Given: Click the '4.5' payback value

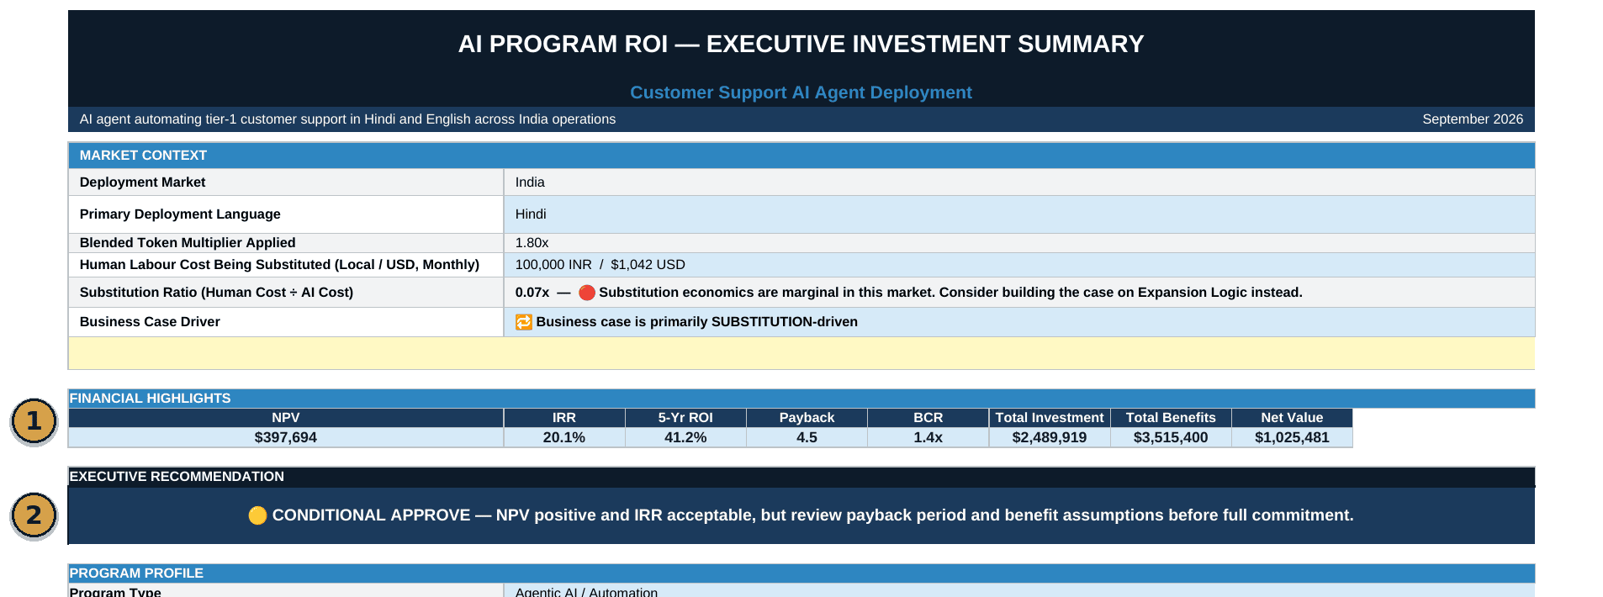Looking at the screenshot, I should 807,438.
